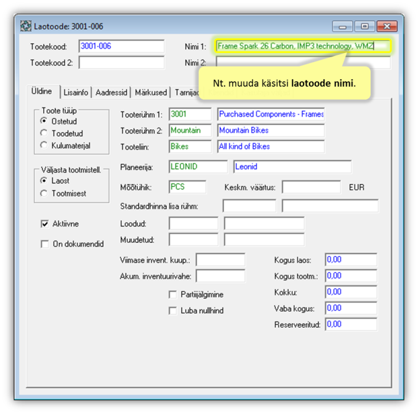Viewport: 418px width, 414px height.
Task: Click the Reserveeritud value field
Action: point(351,324)
